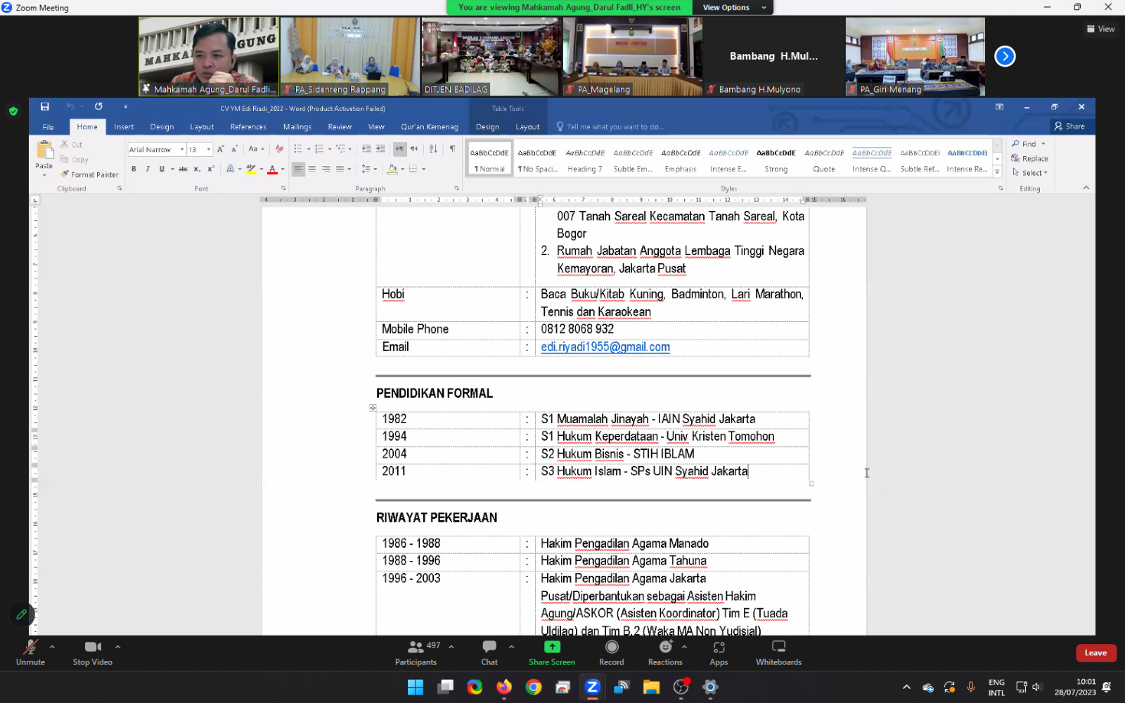Screen dimensions: 1125x703
Task: Click the Redo icon in Quick Access toolbar
Action: [98, 107]
